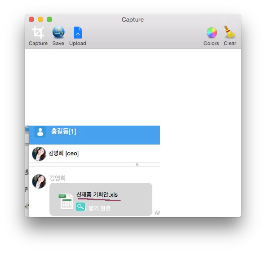Click the Clear broom icon
This screenshot has width=266, height=253.
point(230,32)
